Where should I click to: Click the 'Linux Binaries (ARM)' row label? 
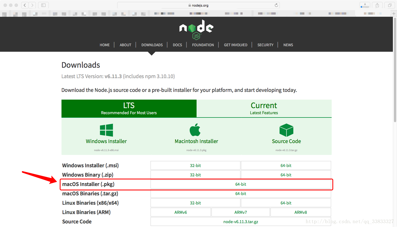tap(86, 212)
